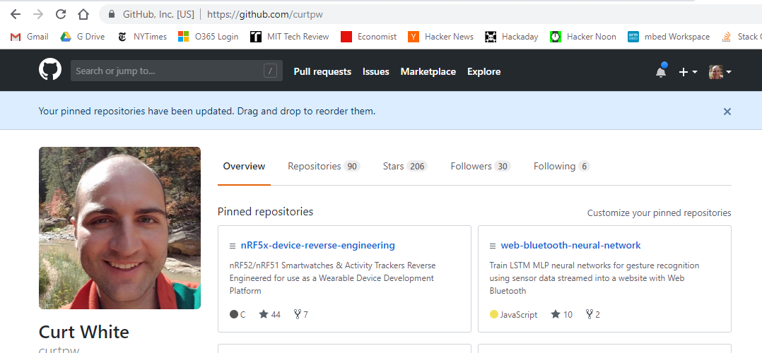This screenshot has height=353, width=762.
Task: Click the Pinned repositories heading
Action: pos(265,212)
